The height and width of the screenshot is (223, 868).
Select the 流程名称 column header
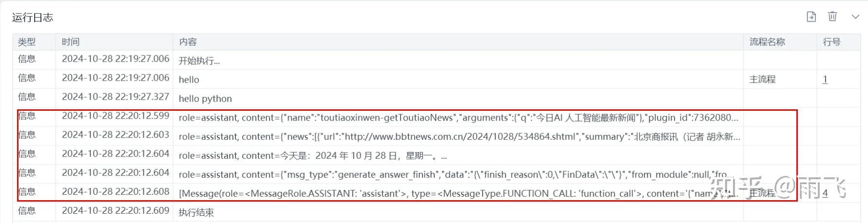tap(767, 42)
